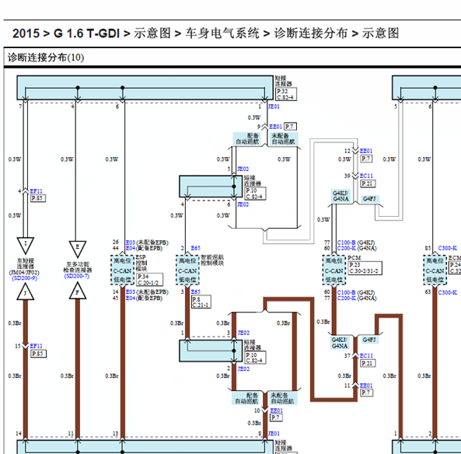This screenshot has height=454, width=461.
Task: Open the E04 connector link at pin 44
Action: 131,248
